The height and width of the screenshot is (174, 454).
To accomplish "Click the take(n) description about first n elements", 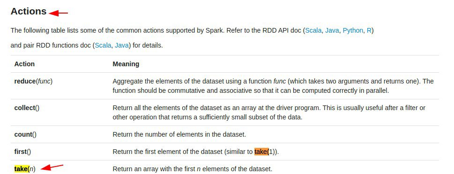I will point(193,169).
